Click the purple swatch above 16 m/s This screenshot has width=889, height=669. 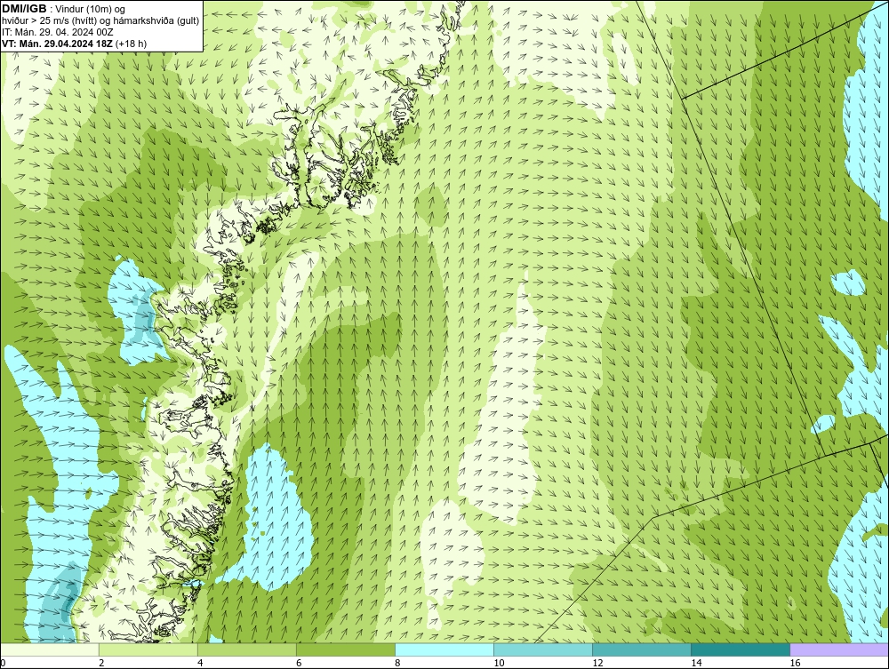(x=839, y=649)
